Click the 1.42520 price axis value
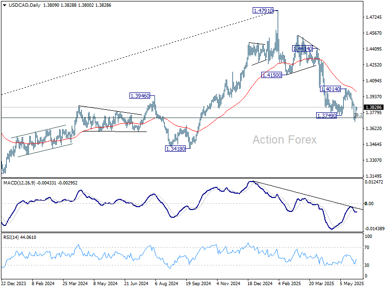This screenshot has height=289, width=385. point(374,65)
